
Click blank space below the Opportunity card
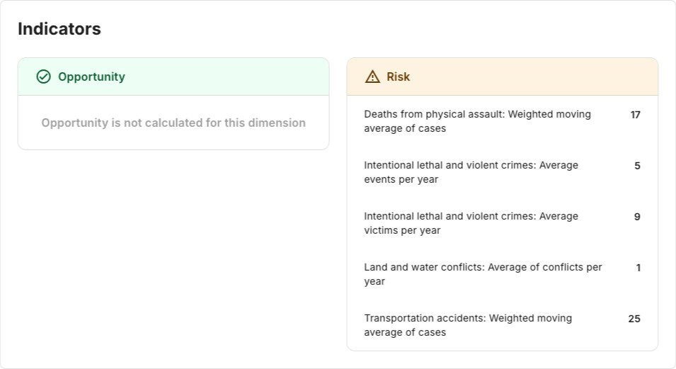(x=173, y=248)
